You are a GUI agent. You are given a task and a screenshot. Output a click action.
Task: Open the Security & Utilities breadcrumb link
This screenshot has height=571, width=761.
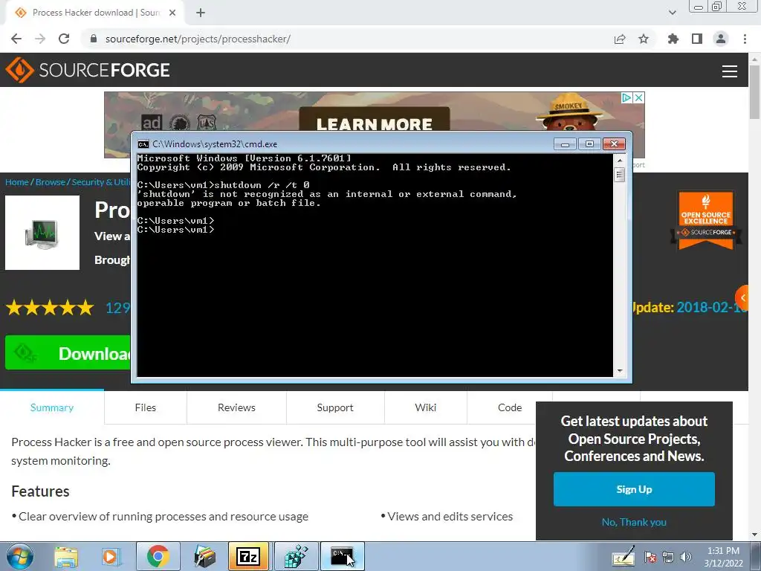coord(101,182)
